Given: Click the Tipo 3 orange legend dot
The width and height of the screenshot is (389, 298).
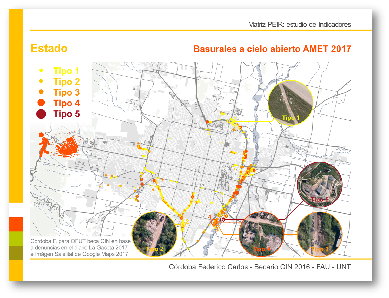Looking at the screenshot, I should [x=41, y=92].
